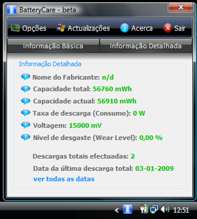
Task: Click info bubble beside Nível de desgaste
Action: (25, 137)
